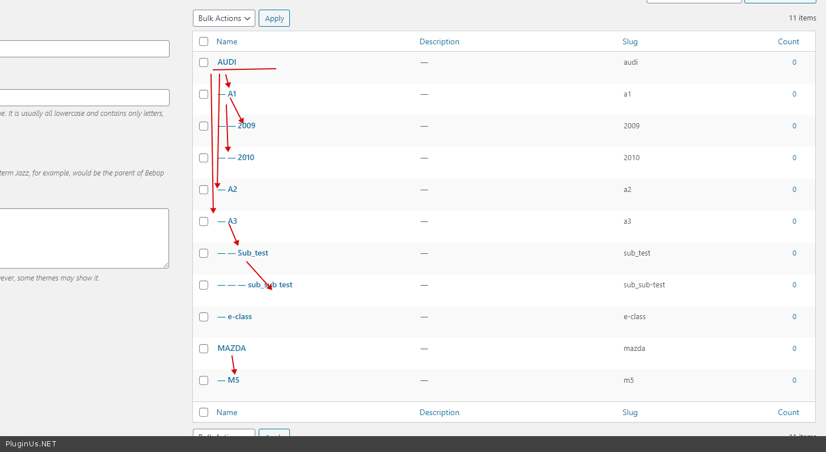Open the Bulk Actions dropdown
826x452 pixels.
(x=224, y=18)
